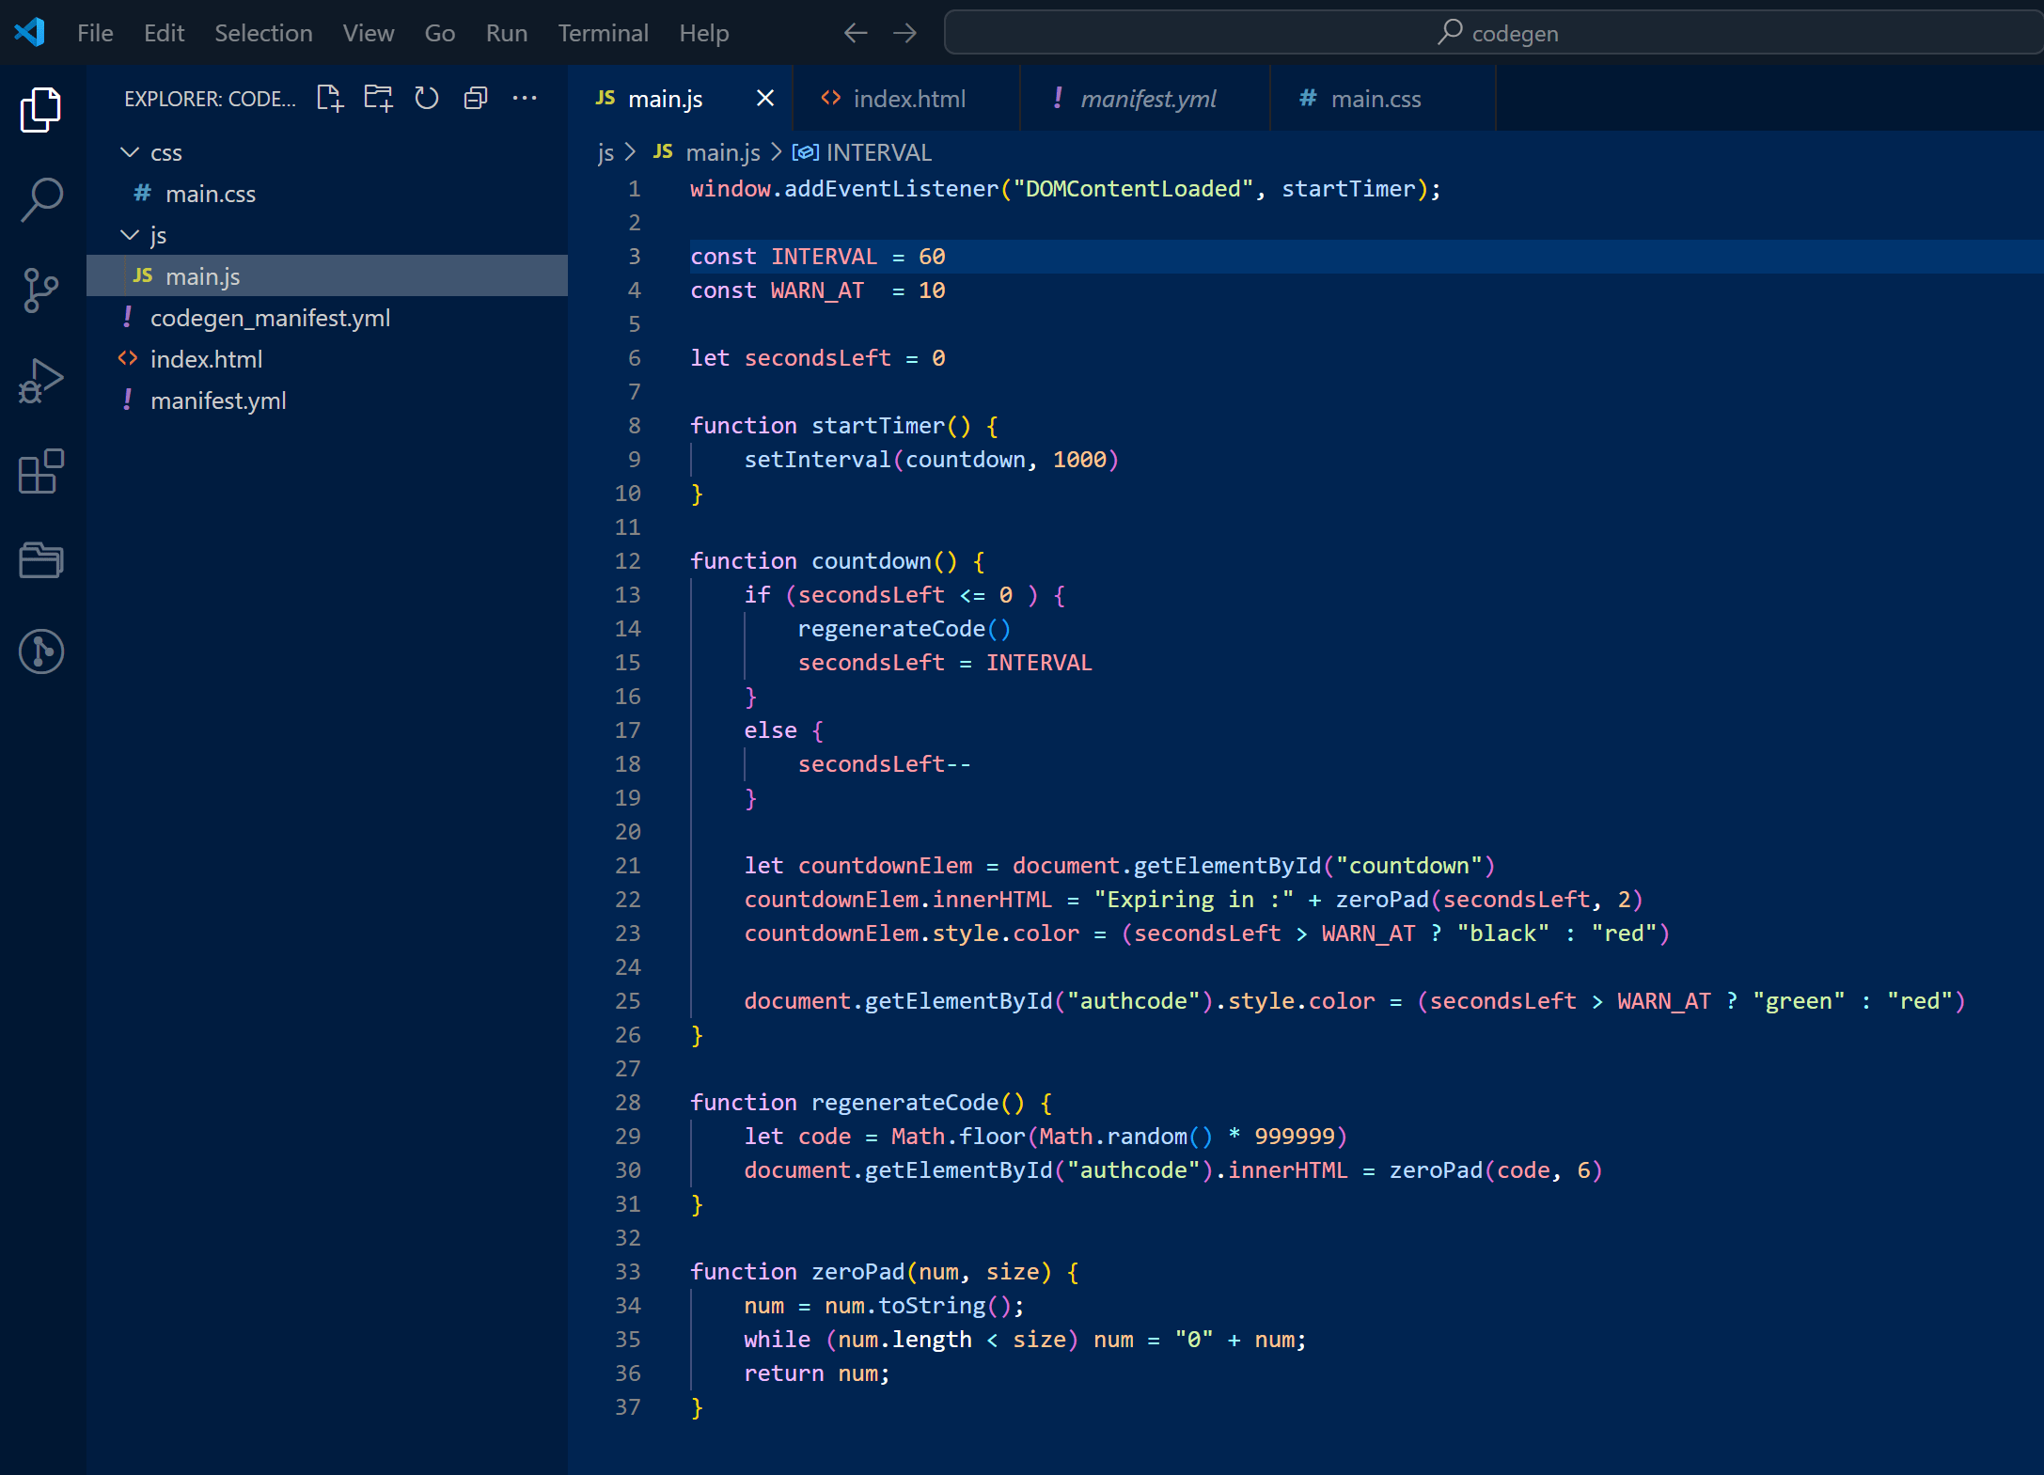Refresh the explorer file list

(427, 97)
